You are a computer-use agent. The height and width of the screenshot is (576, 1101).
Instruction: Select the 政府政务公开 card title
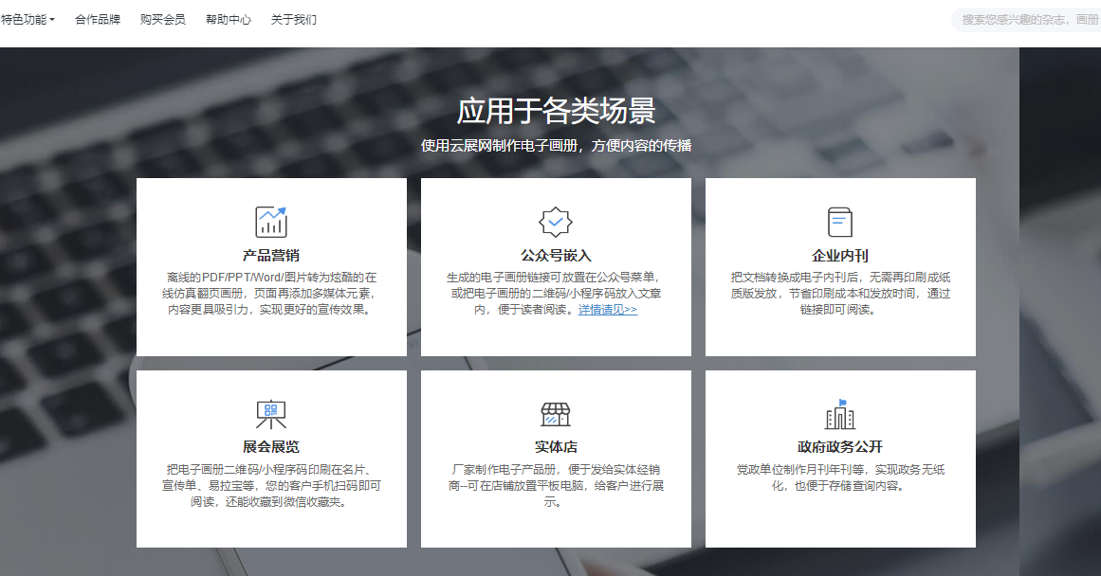point(840,447)
